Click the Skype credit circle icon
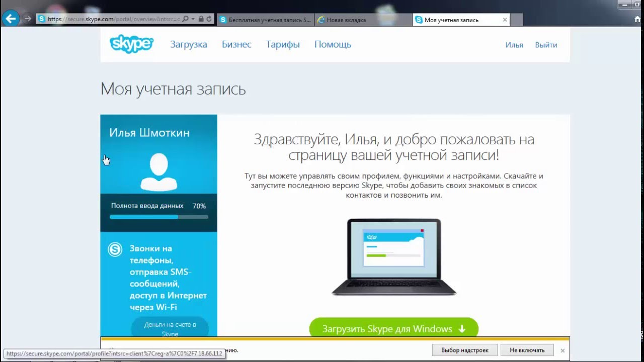The image size is (644, 362). click(115, 249)
